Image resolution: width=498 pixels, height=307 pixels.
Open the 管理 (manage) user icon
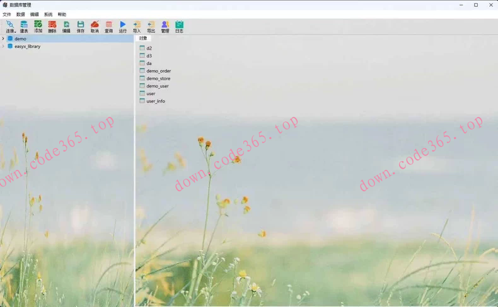tap(165, 27)
